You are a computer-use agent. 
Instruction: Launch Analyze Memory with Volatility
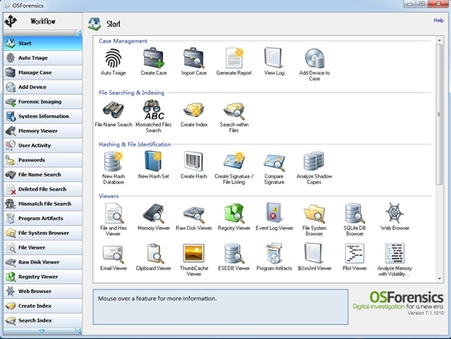pyautogui.click(x=394, y=254)
